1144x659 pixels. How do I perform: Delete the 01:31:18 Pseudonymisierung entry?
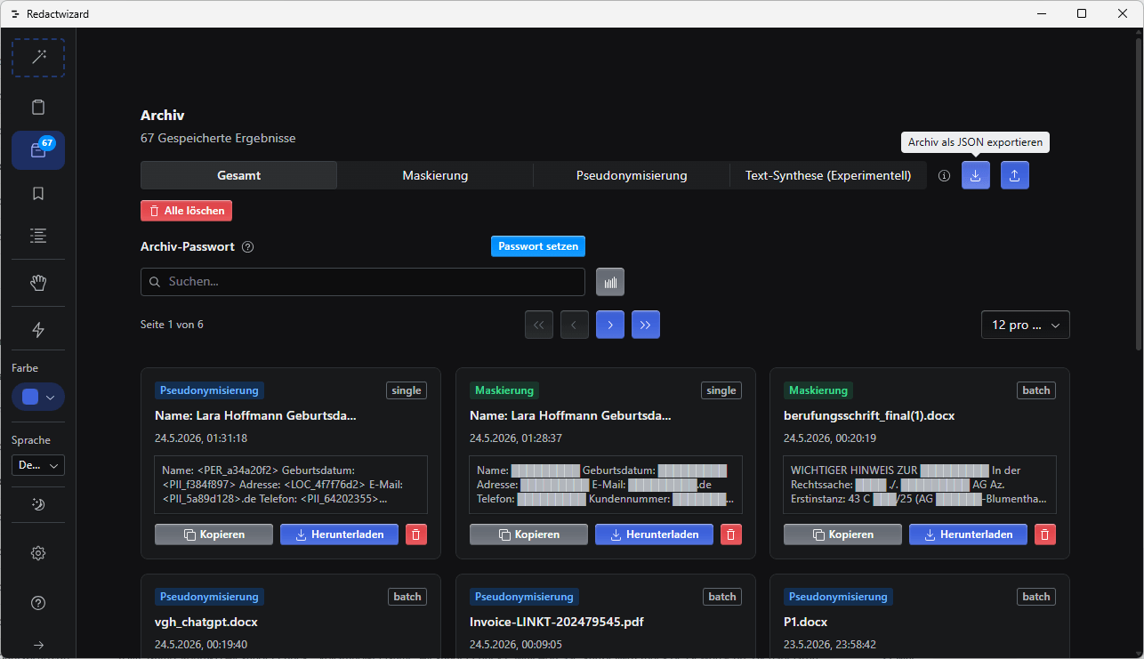[416, 534]
